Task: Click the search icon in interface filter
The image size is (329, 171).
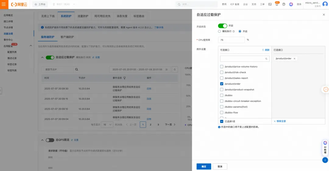Action: (x=266, y=59)
